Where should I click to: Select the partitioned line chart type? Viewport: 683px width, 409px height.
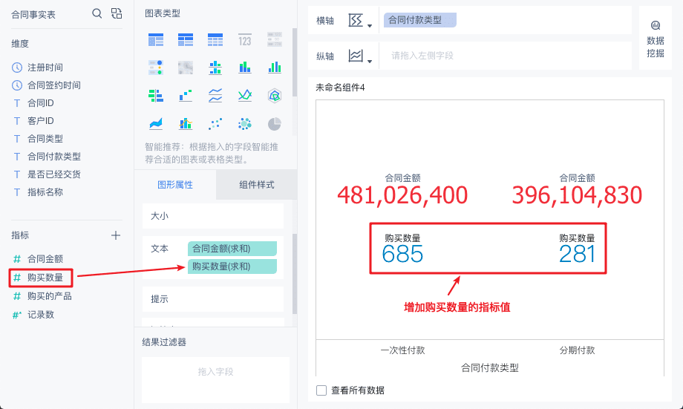215,96
